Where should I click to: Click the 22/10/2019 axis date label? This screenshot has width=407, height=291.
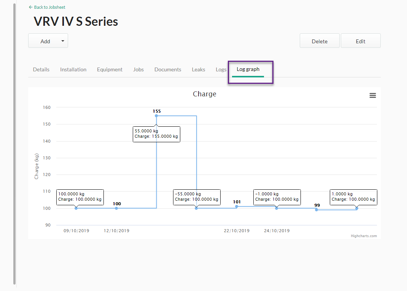[x=237, y=231]
